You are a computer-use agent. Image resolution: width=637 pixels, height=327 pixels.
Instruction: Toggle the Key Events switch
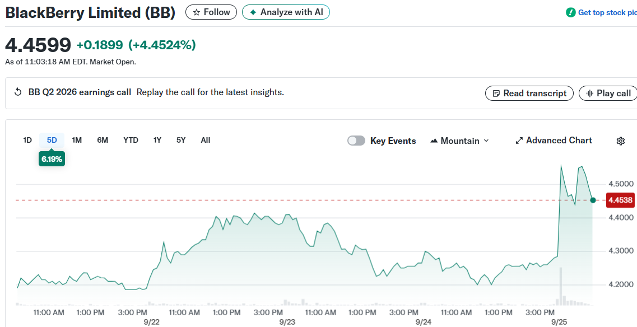tap(356, 141)
